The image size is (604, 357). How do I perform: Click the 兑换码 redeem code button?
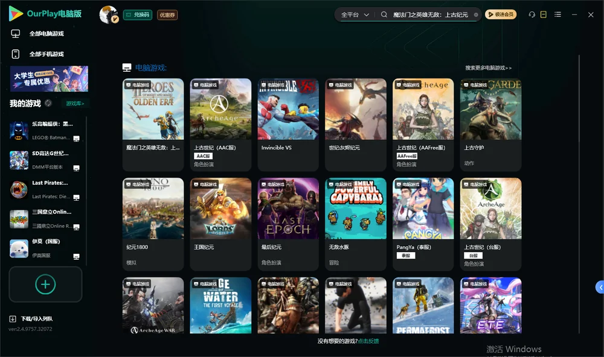tap(138, 15)
